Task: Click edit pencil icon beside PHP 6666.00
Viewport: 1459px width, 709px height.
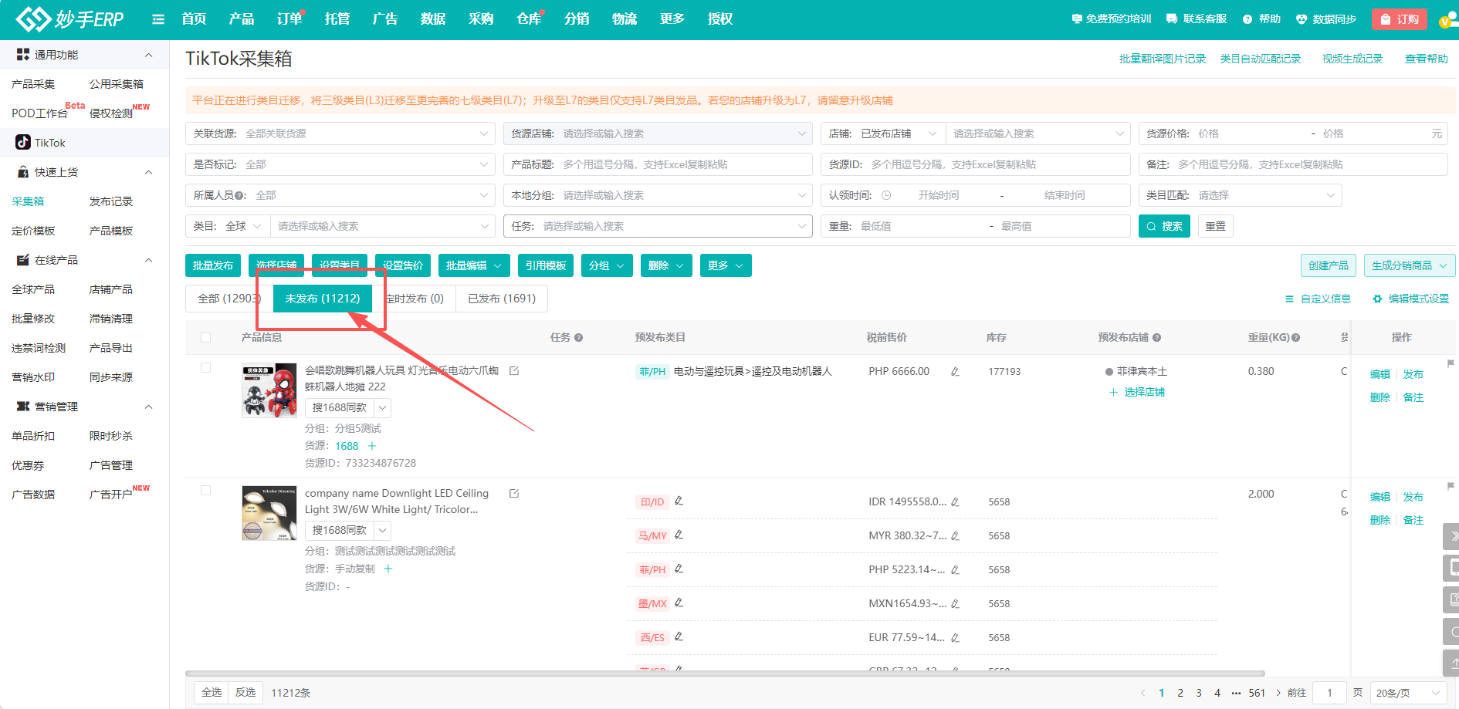Action: click(x=955, y=372)
